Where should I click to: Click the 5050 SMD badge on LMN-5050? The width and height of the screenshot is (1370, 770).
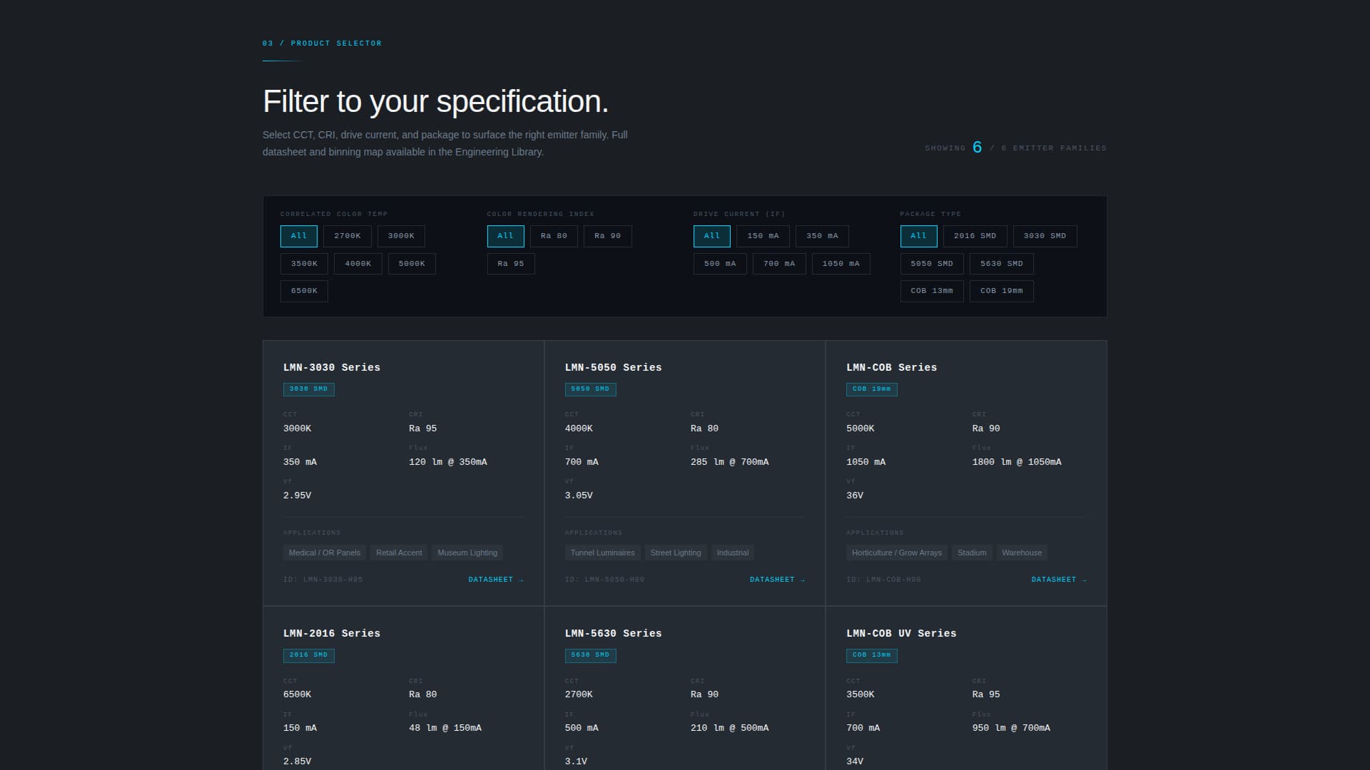click(x=590, y=389)
